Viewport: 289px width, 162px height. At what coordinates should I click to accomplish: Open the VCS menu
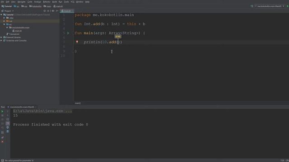coord(72,2)
